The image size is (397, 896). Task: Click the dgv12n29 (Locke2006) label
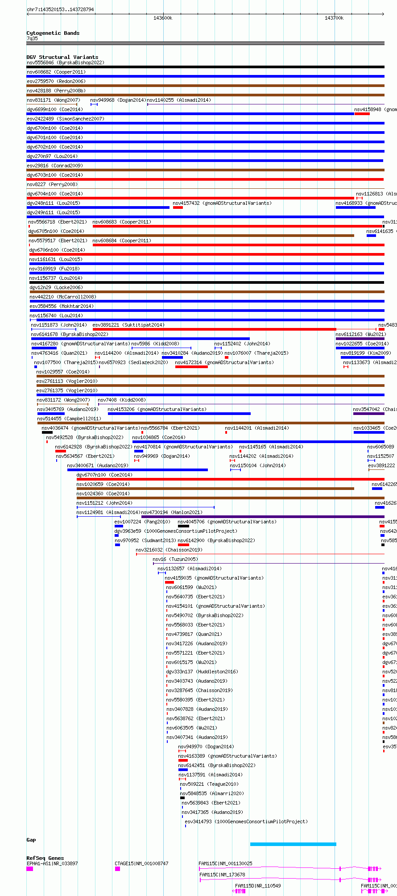pos(56,287)
